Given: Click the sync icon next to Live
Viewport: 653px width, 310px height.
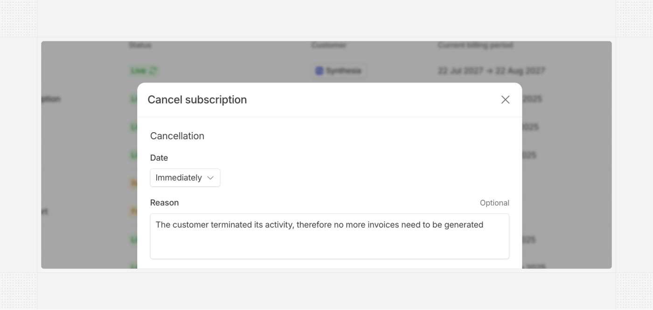Looking at the screenshot, I should 153,71.
